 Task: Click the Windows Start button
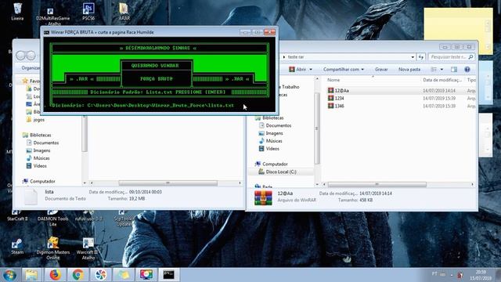coord(9,275)
